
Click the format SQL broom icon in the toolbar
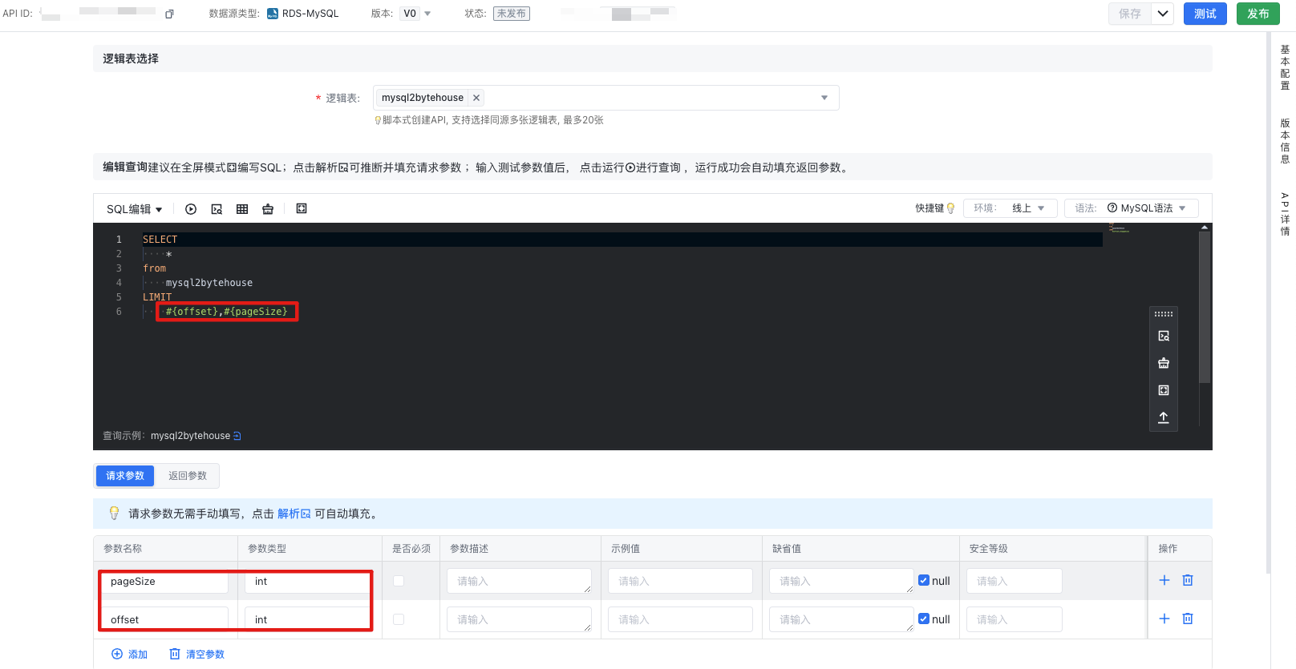268,209
